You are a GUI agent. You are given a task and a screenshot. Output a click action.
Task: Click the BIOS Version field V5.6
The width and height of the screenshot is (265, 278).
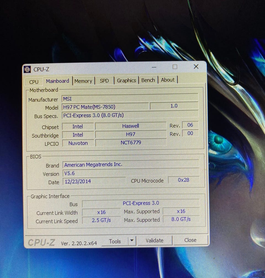point(131,173)
